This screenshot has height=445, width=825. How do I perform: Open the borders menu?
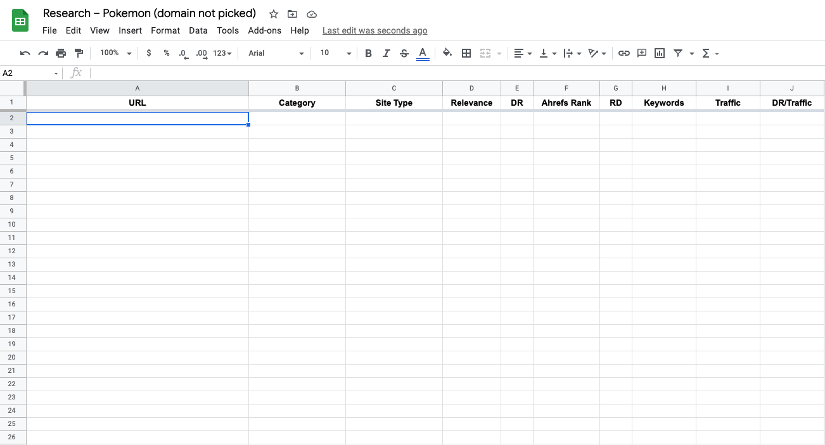466,53
